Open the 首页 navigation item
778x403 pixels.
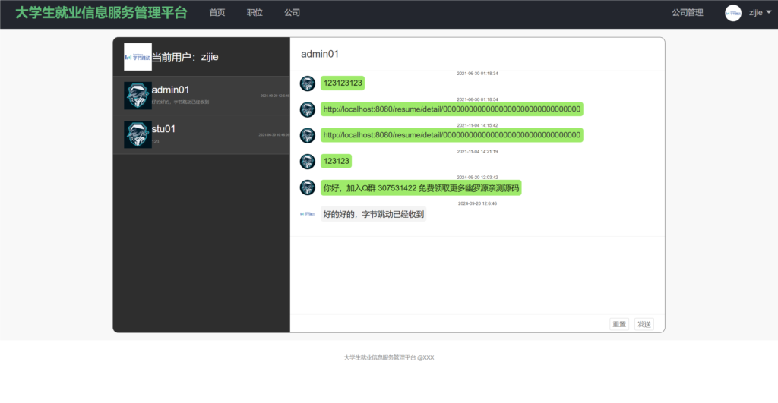[217, 13]
